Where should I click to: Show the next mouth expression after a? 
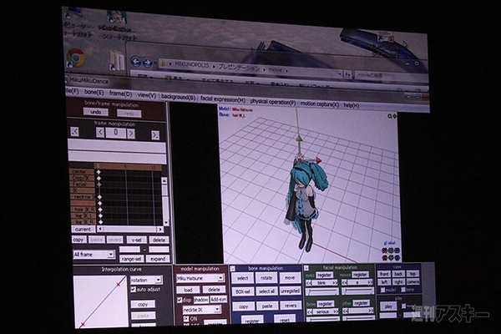pyautogui.click(x=369, y=282)
